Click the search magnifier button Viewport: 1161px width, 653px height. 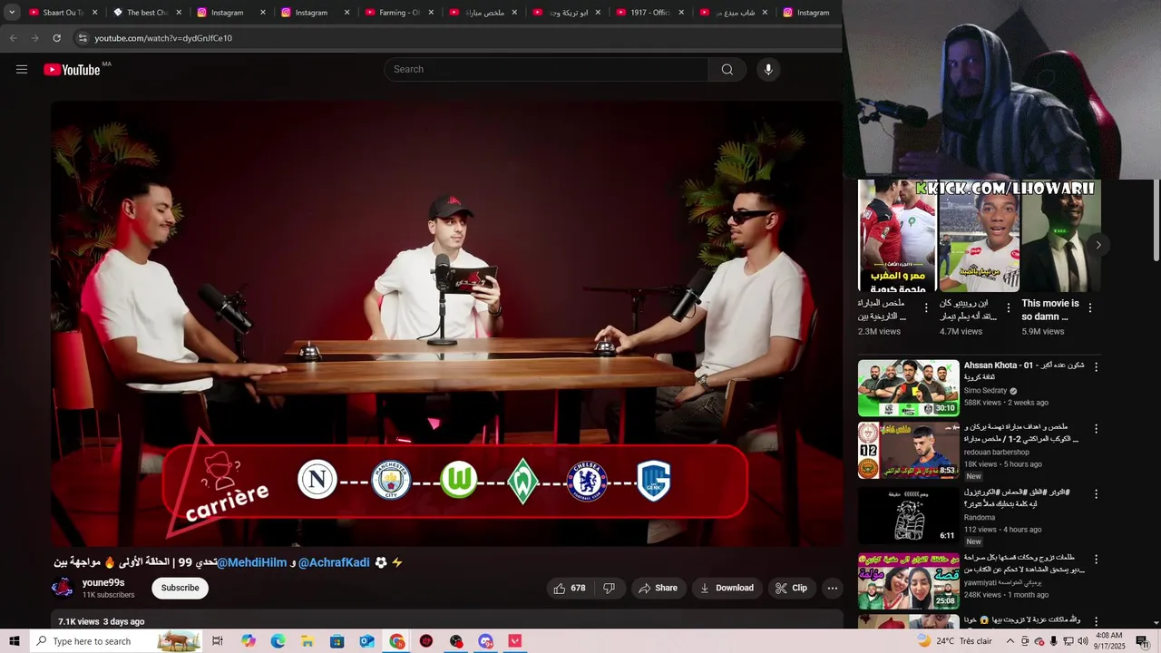(727, 70)
